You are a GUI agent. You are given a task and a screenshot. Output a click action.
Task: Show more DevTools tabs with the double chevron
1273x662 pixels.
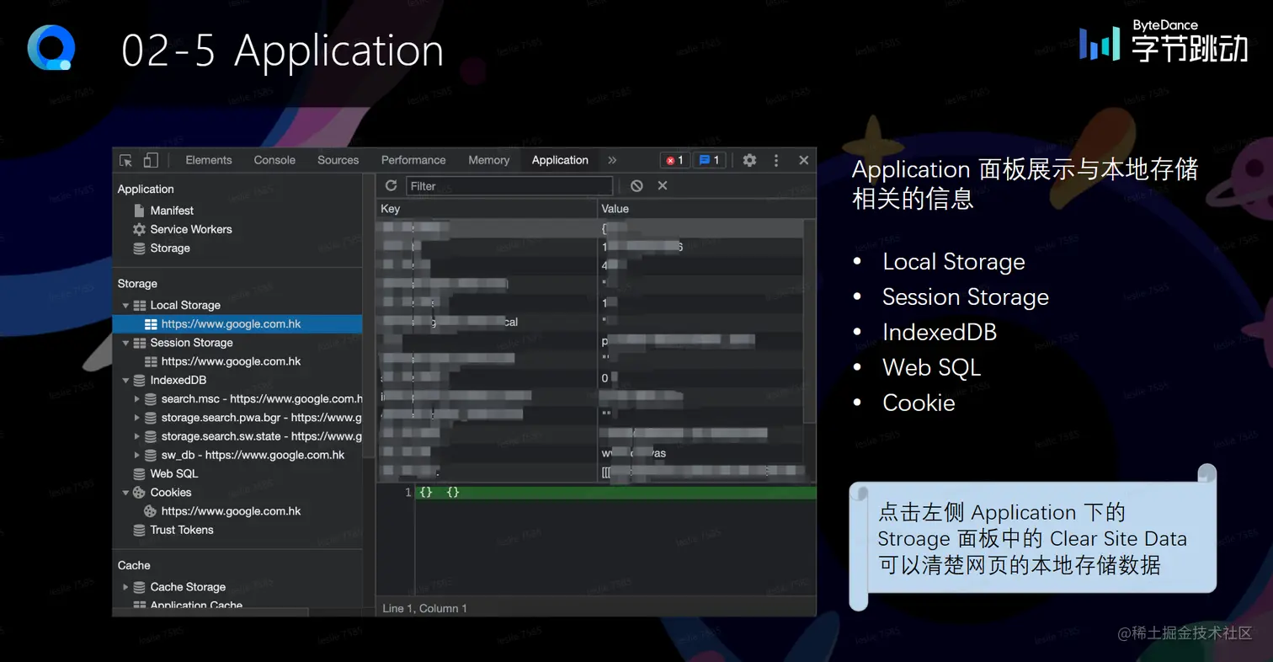(612, 160)
